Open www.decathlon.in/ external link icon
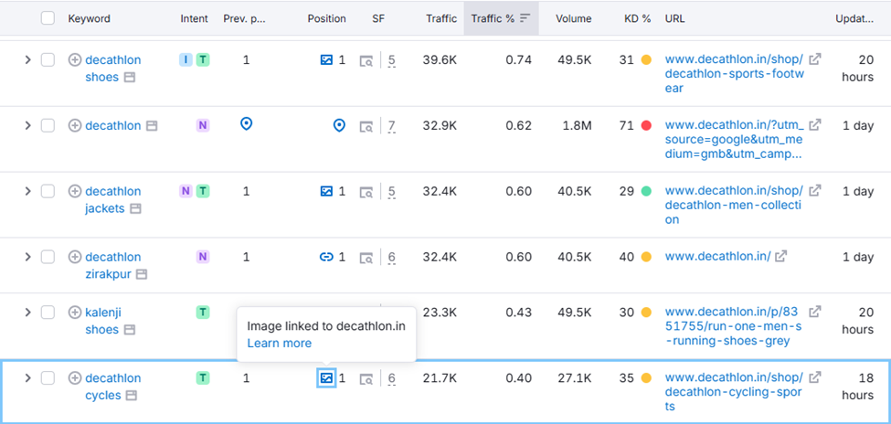891x424 pixels. [781, 257]
